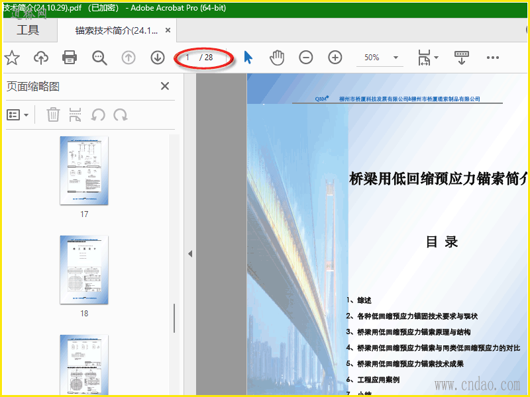The width and height of the screenshot is (530, 397).
Task: Click contents entry 1、综述
Action: (359, 300)
